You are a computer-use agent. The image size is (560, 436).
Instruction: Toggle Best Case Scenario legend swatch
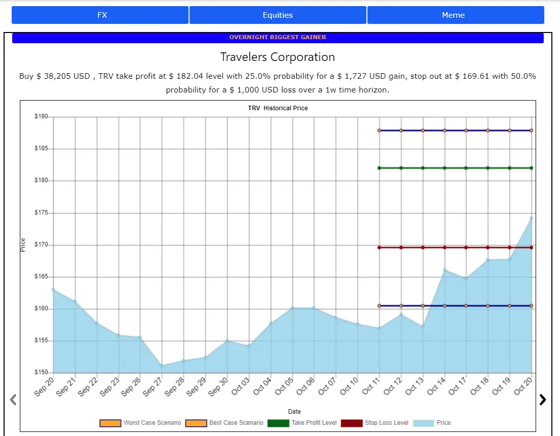(x=196, y=423)
